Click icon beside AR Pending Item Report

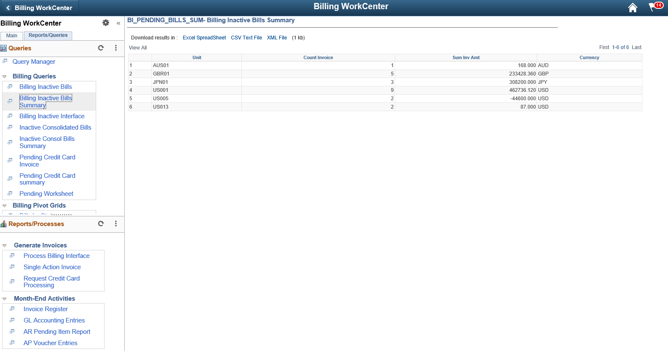12,331
